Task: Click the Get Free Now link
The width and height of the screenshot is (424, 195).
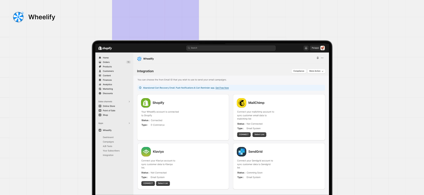Action: [x=222, y=88]
